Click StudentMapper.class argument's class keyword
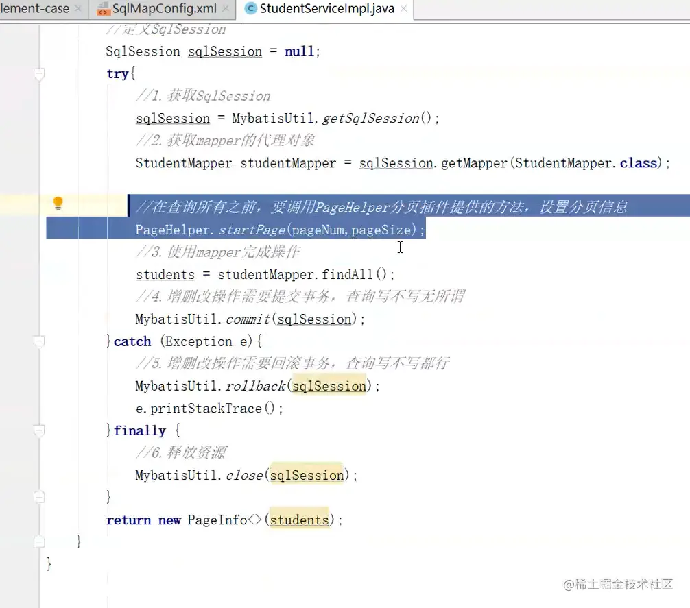 coord(639,163)
